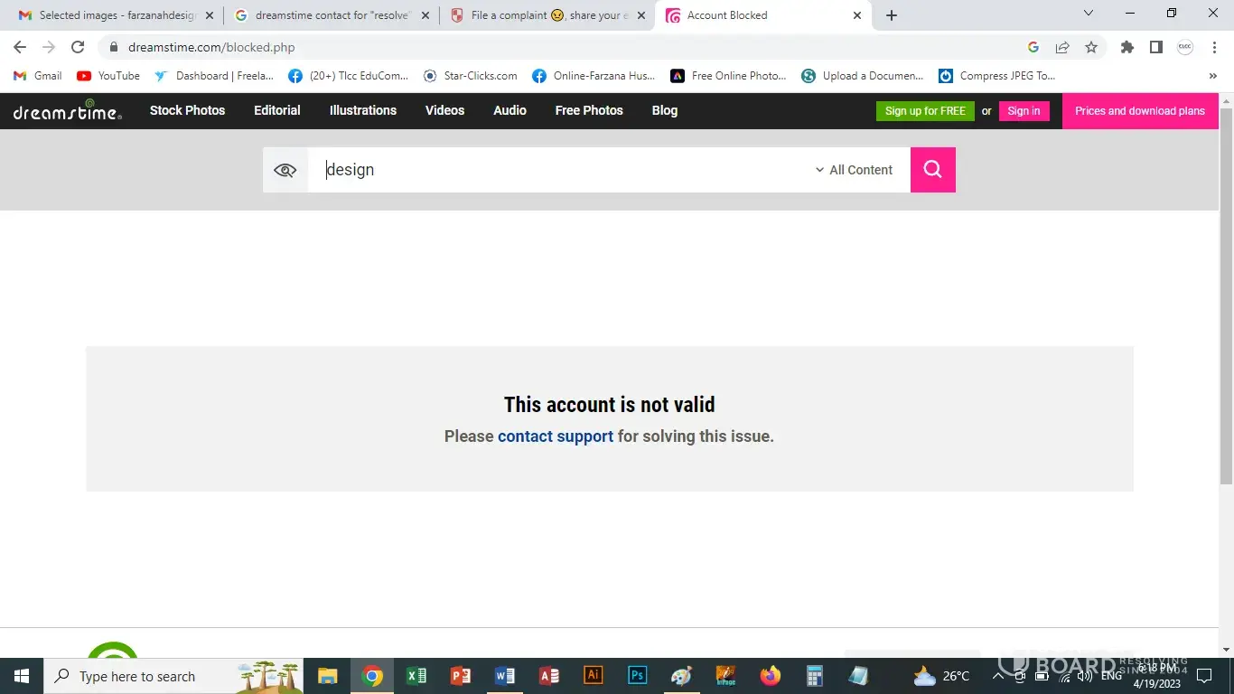Launch Excel from the taskbar
This screenshot has width=1234, height=694.
tap(416, 676)
